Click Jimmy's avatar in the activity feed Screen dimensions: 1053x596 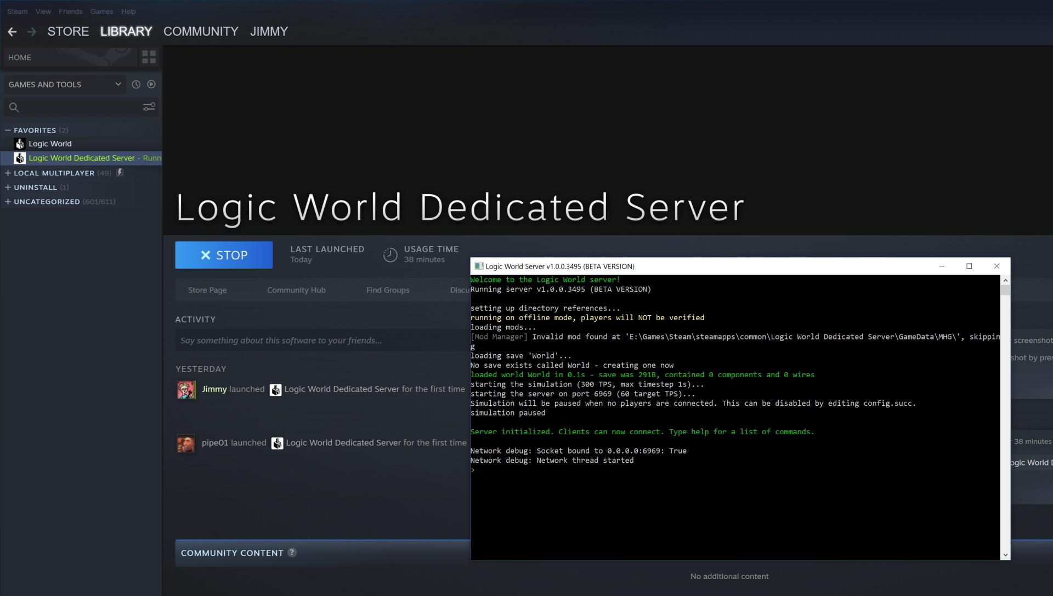pos(186,390)
